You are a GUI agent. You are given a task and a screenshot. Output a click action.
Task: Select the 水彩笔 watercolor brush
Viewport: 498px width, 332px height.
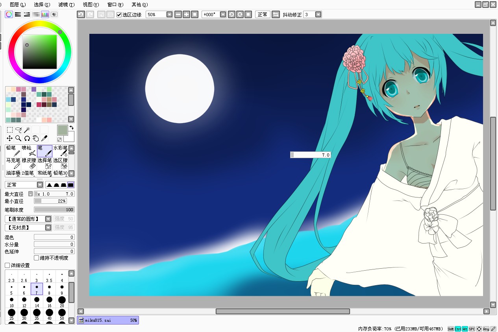pos(60,151)
